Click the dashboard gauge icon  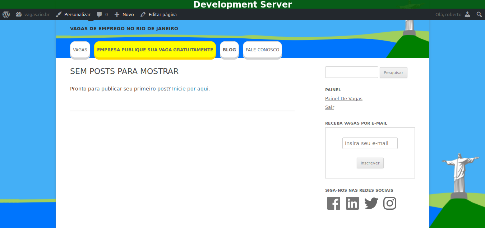tap(19, 14)
